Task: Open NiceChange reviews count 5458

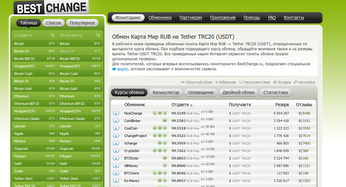Action: (306, 113)
